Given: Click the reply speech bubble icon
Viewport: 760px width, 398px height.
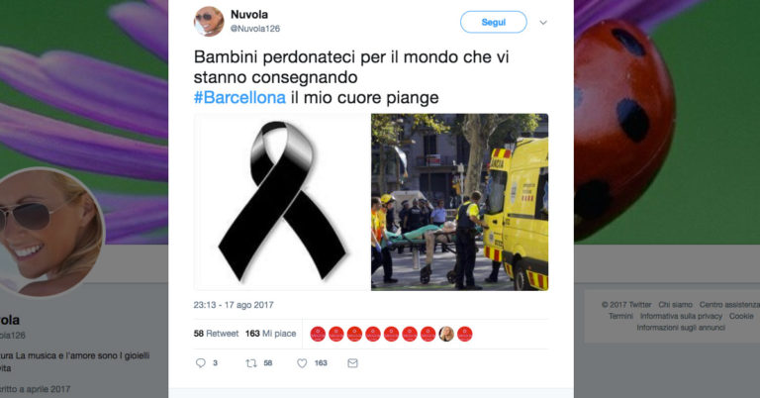Looking at the screenshot, I should point(200,363).
